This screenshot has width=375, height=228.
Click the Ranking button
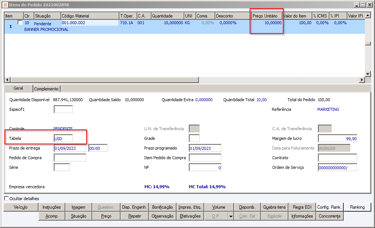(x=357, y=207)
